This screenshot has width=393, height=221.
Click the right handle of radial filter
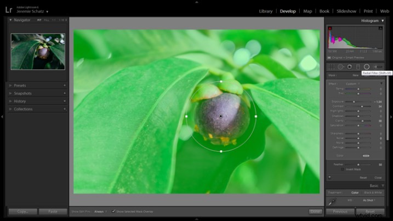[x=256, y=116]
